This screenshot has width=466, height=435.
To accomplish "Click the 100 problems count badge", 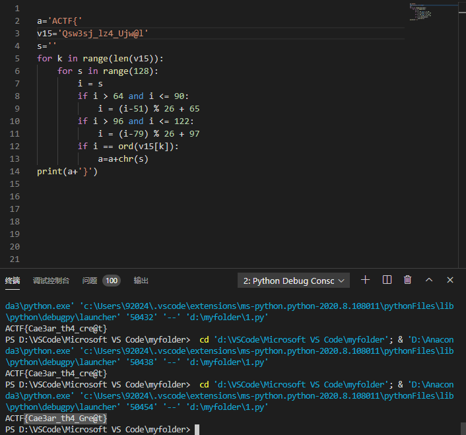I will (112, 281).
